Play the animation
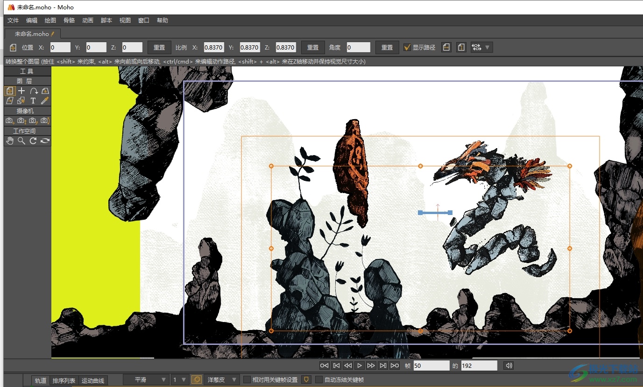 click(359, 365)
